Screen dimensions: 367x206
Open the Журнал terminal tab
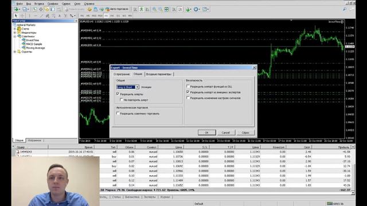(165, 197)
